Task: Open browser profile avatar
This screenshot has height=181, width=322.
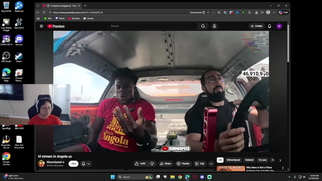Action: [268, 12]
